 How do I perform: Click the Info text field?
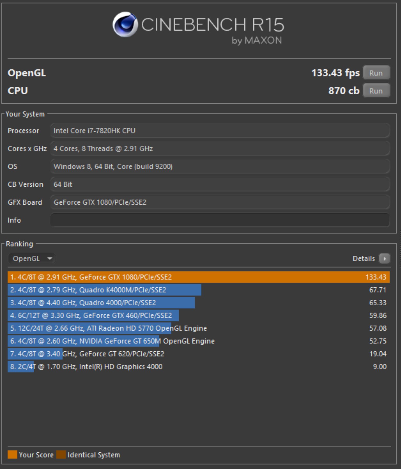220,220
